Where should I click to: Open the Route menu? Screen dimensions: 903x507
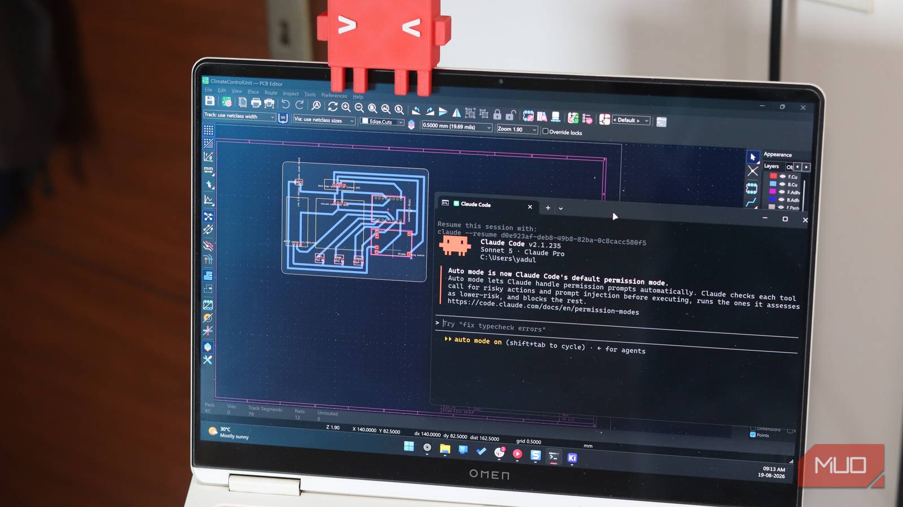(x=271, y=93)
